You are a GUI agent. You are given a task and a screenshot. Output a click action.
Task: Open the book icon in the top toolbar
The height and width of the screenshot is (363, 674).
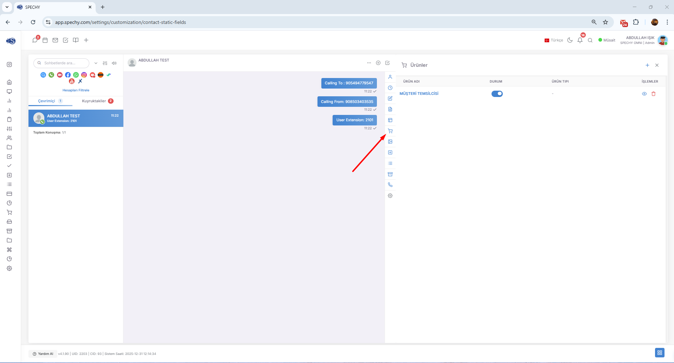76,40
